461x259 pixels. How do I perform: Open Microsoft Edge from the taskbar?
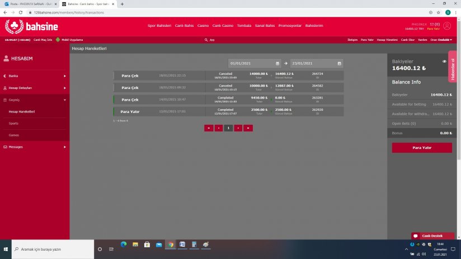pos(124,244)
